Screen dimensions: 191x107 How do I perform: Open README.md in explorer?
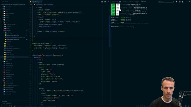[9, 90]
